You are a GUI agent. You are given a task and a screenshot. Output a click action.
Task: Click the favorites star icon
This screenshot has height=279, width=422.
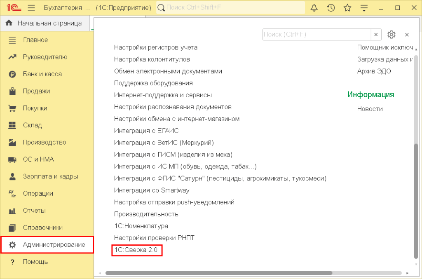point(347,8)
